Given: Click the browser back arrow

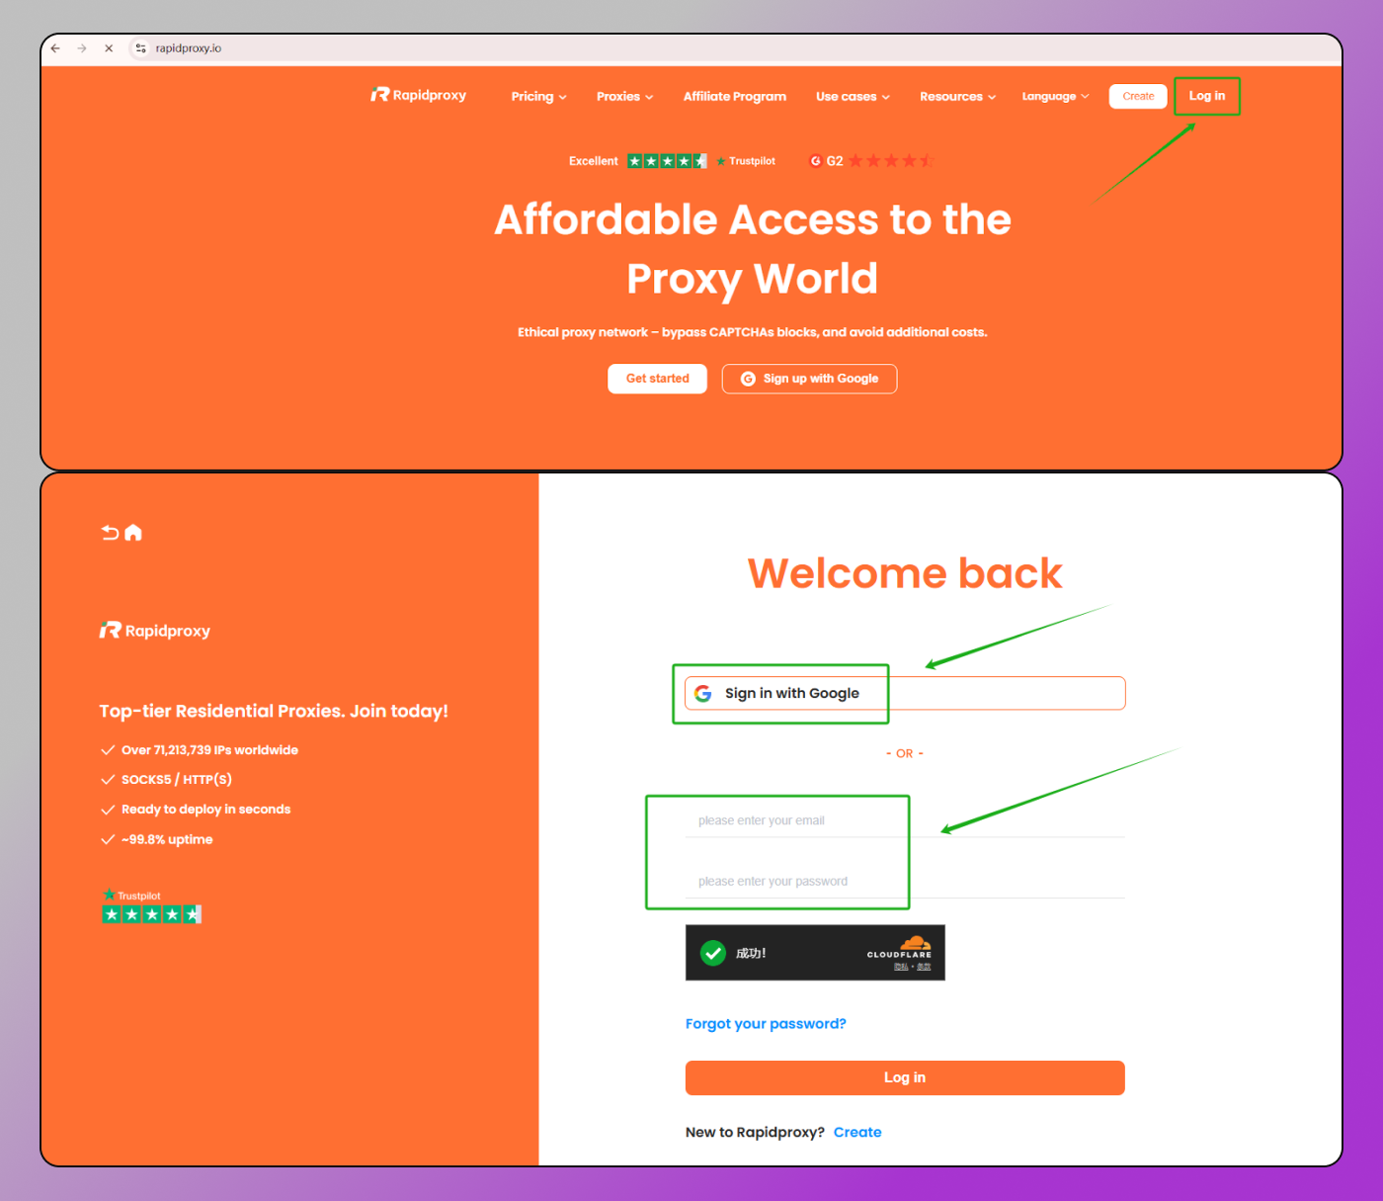Looking at the screenshot, I should pos(55,47).
